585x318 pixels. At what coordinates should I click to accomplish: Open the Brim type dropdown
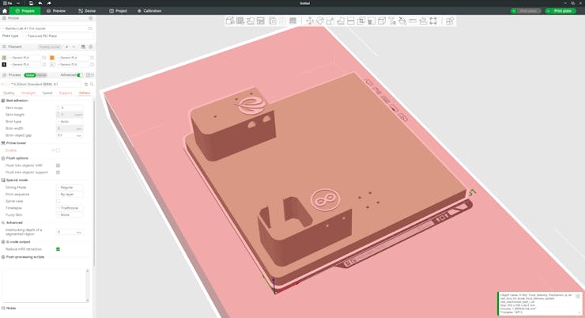pyautogui.click(x=70, y=122)
